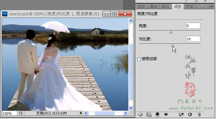Click the Photoshop icon in the document title bar
Image resolution: width=216 pixels, height=119 pixels.
(x=5, y=14)
